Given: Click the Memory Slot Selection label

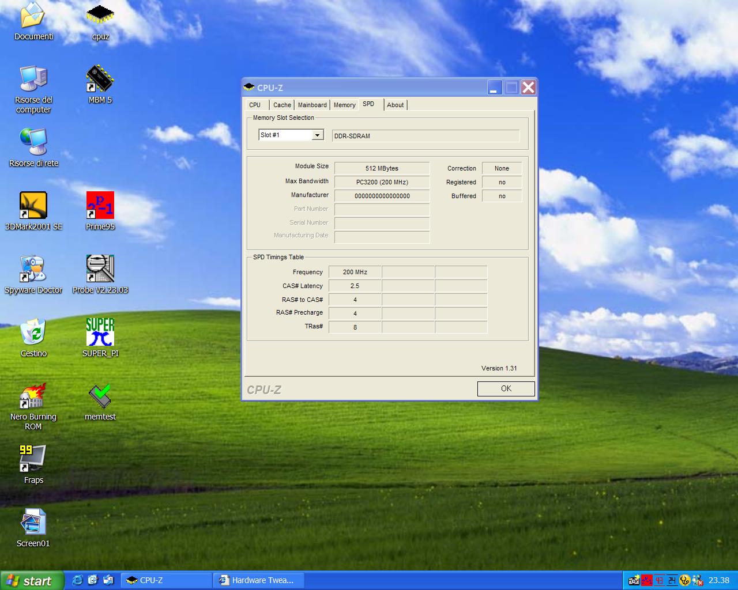Looking at the screenshot, I should click(283, 118).
